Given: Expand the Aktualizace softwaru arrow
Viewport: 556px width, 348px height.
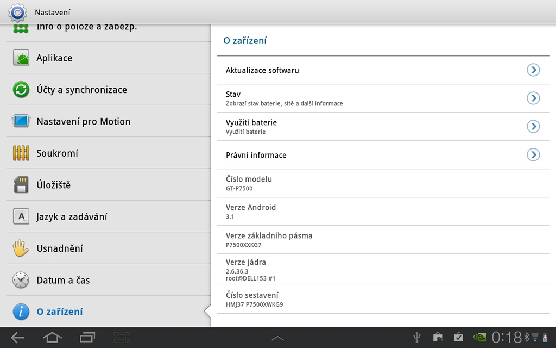Looking at the screenshot, I should pos(533,70).
